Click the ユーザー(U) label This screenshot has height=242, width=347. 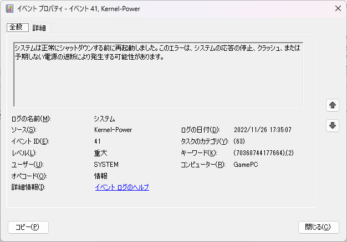click(28, 165)
